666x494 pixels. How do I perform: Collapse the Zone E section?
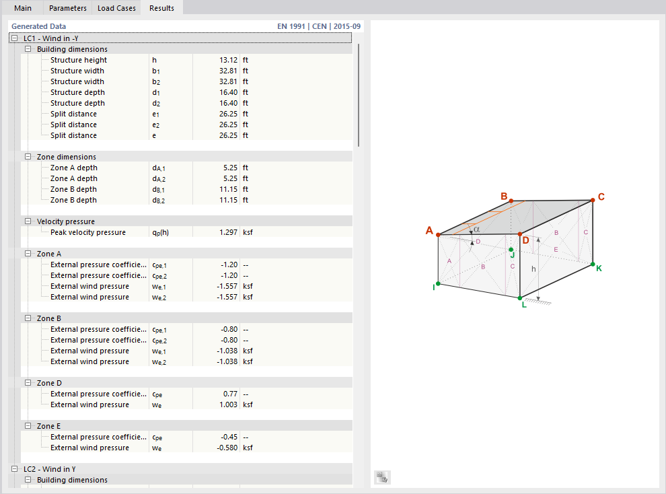pyautogui.click(x=27, y=425)
